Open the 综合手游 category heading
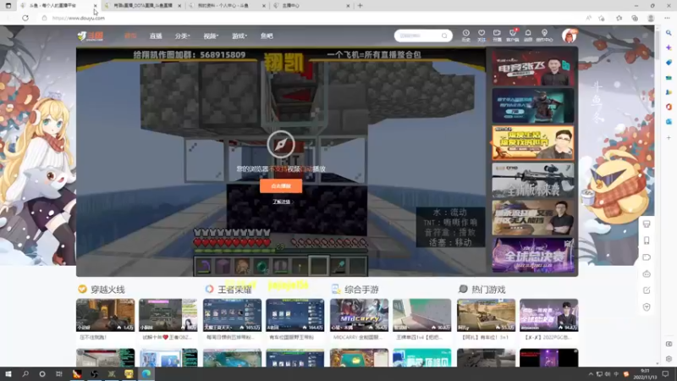The height and width of the screenshot is (381, 677). [361, 290]
